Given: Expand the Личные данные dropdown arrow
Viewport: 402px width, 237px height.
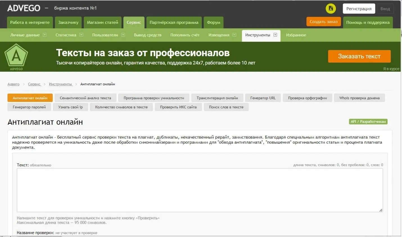Looking at the screenshot, I should (x=45, y=35).
